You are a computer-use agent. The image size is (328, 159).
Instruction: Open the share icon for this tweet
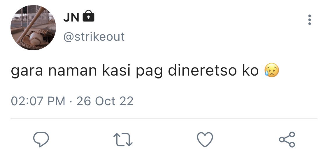click(287, 140)
